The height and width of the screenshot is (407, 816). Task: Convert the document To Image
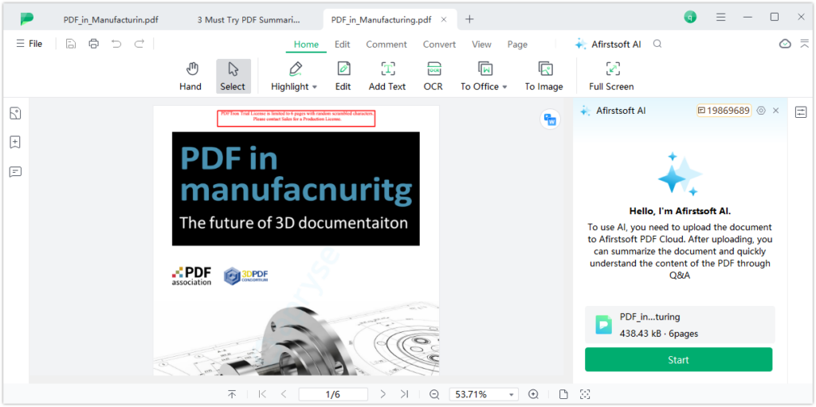543,76
